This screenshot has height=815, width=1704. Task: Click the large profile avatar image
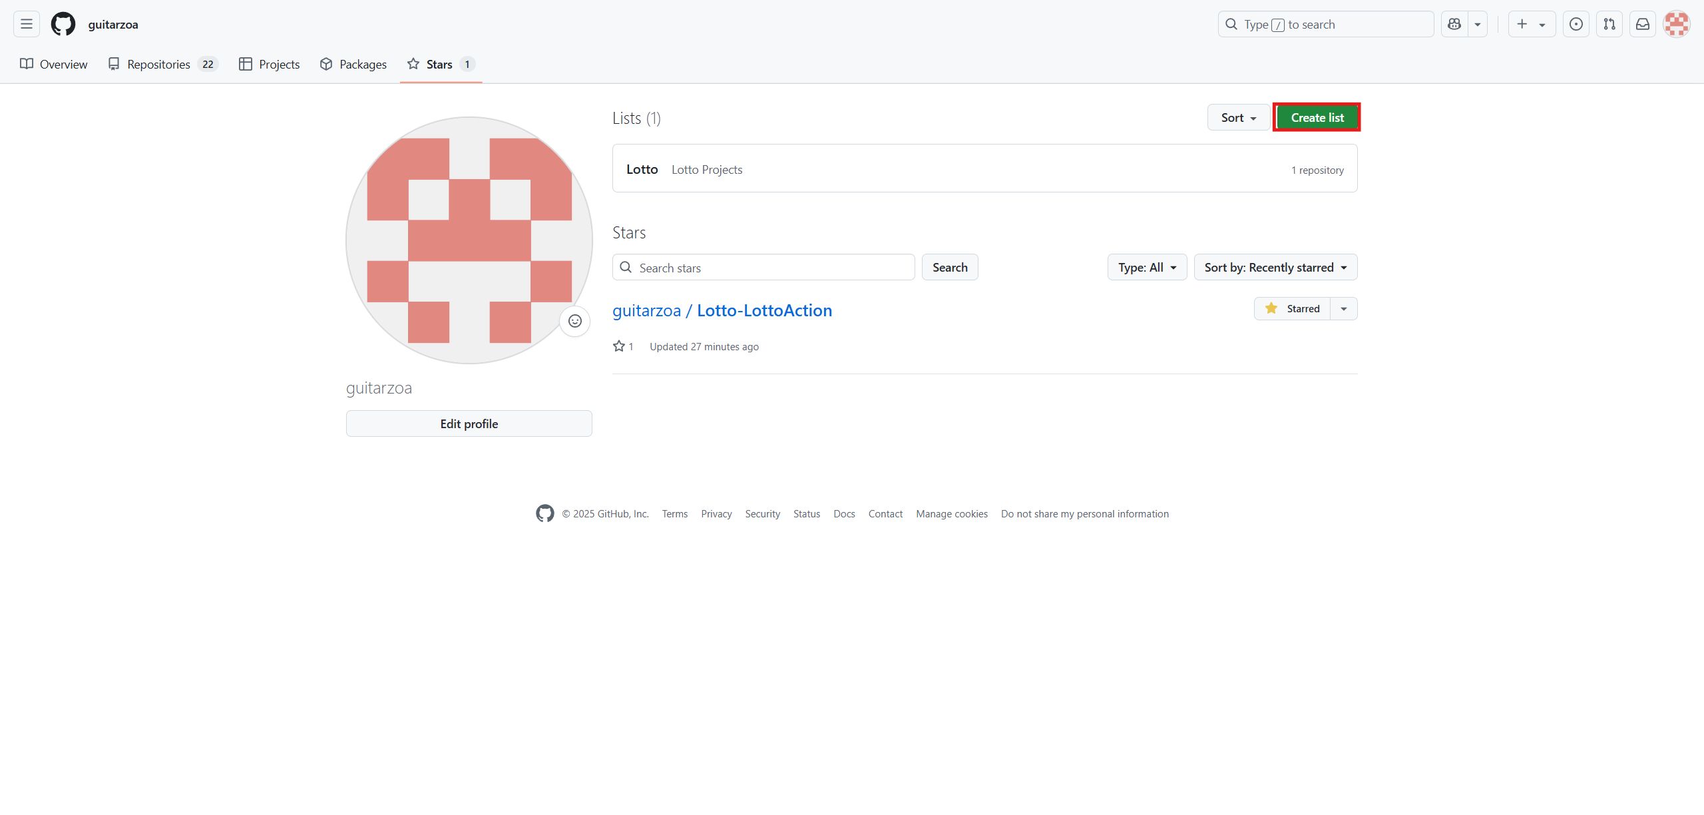(x=469, y=240)
